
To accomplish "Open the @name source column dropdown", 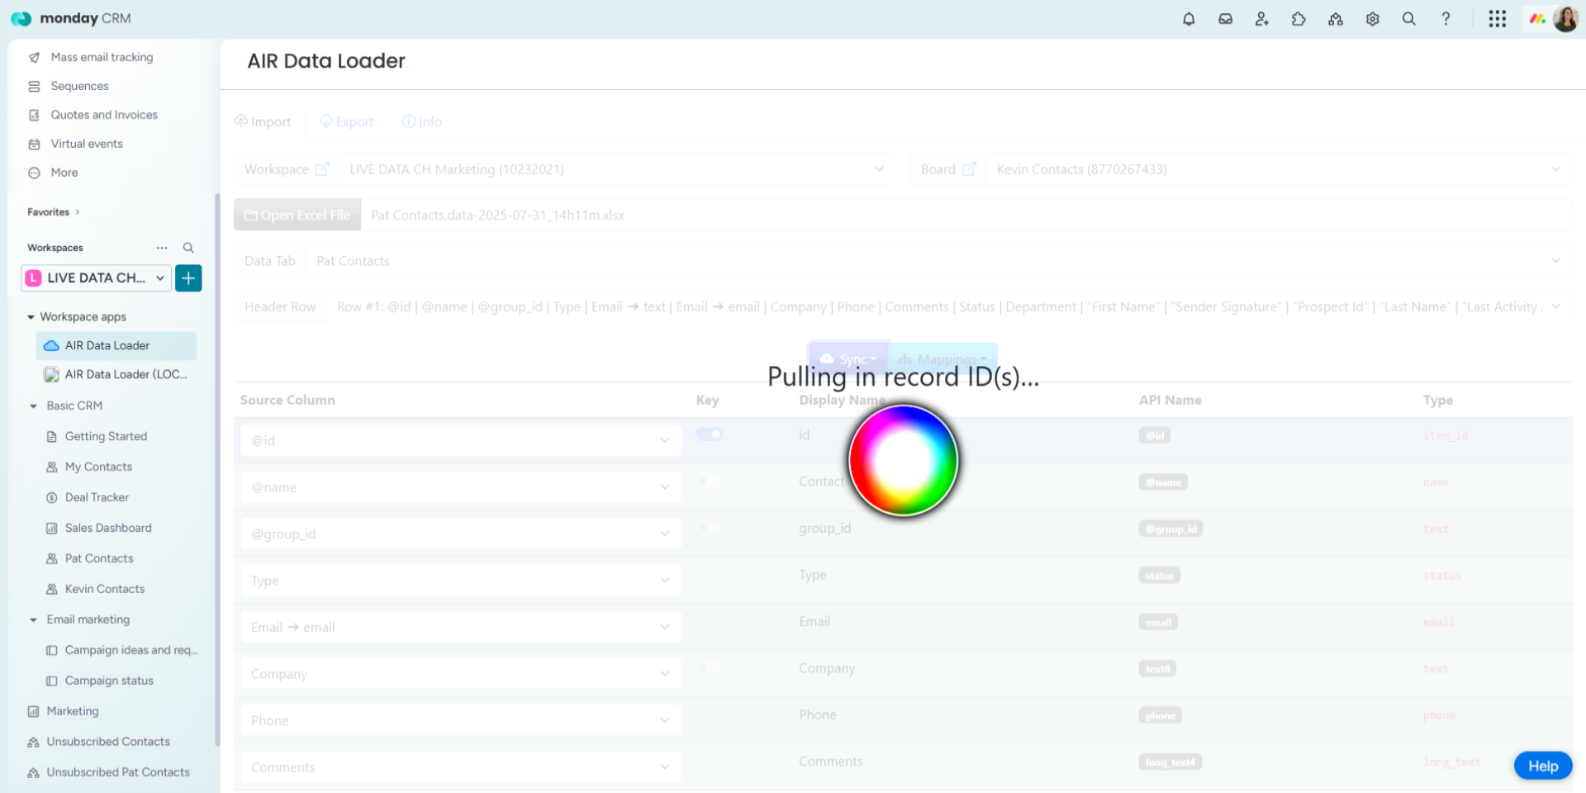I will (461, 487).
